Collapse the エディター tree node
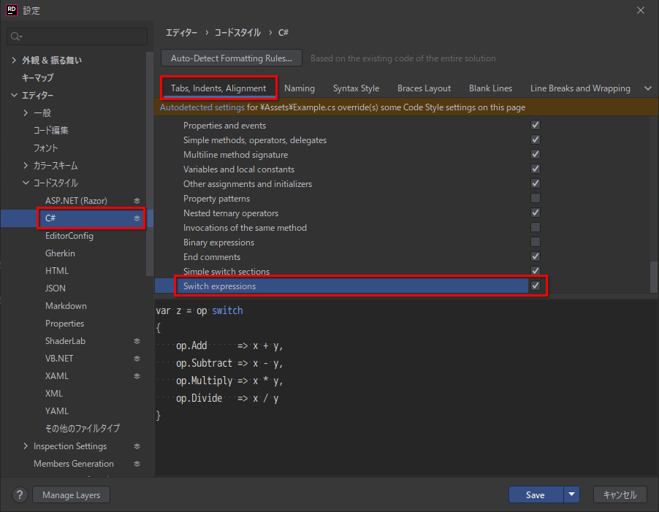This screenshot has height=512, width=659. pos(14,96)
